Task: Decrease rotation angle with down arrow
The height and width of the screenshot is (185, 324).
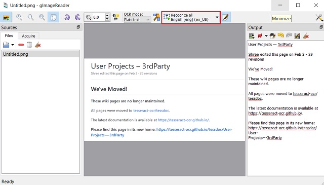Action: (x=107, y=19)
